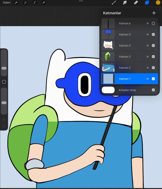Image resolution: width=162 pixels, height=189 pixels.
Task: Open blend mode N for Katman 3
Action: (x=148, y=57)
